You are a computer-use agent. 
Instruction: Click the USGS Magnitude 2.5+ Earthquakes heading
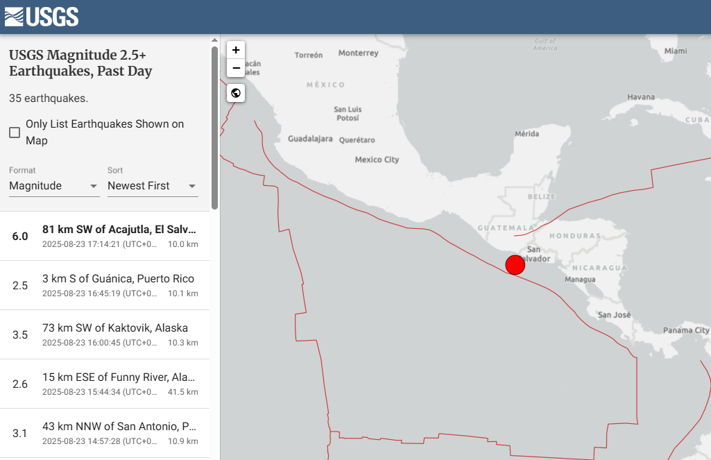tap(80, 63)
